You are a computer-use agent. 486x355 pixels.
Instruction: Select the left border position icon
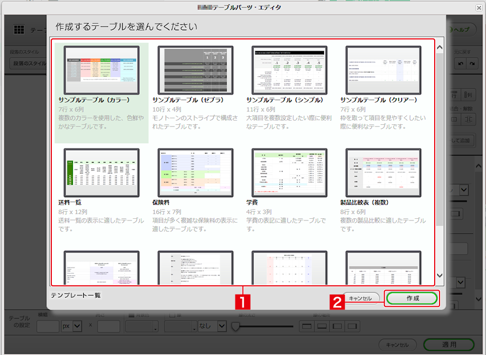click(x=337, y=326)
